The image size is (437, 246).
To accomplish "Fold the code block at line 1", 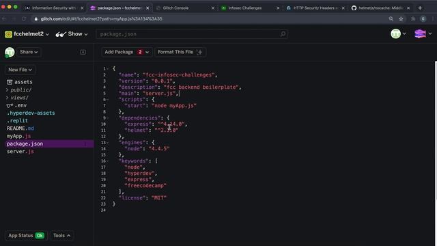I will pyautogui.click(x=108, y=69).
